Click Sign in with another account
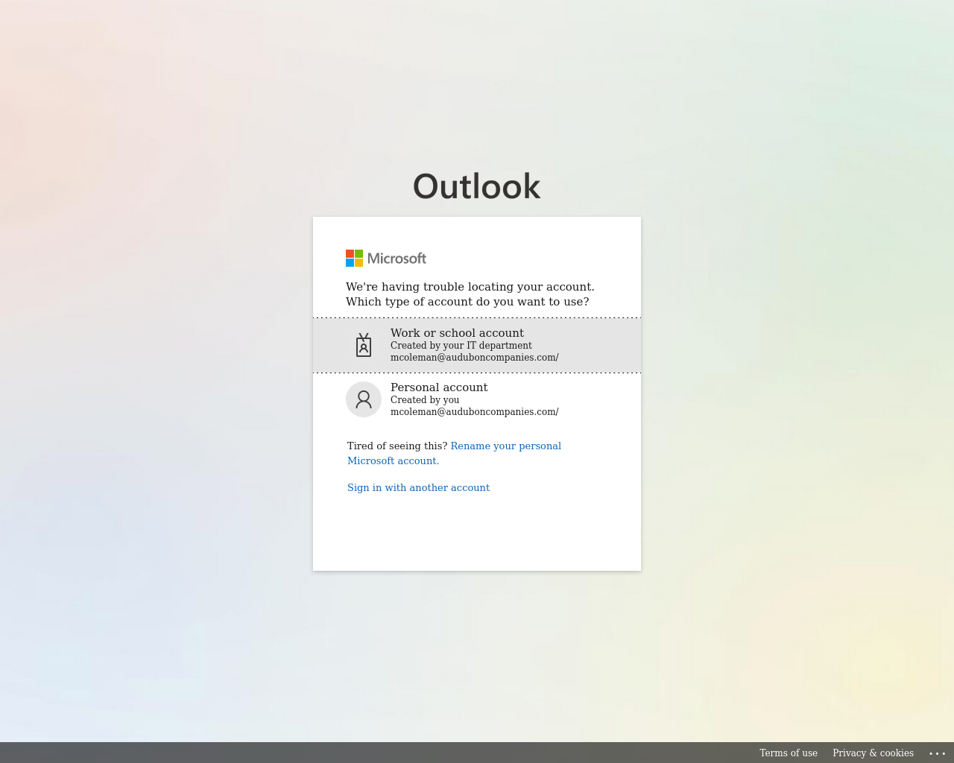The image size is (954, 763). 418,487
